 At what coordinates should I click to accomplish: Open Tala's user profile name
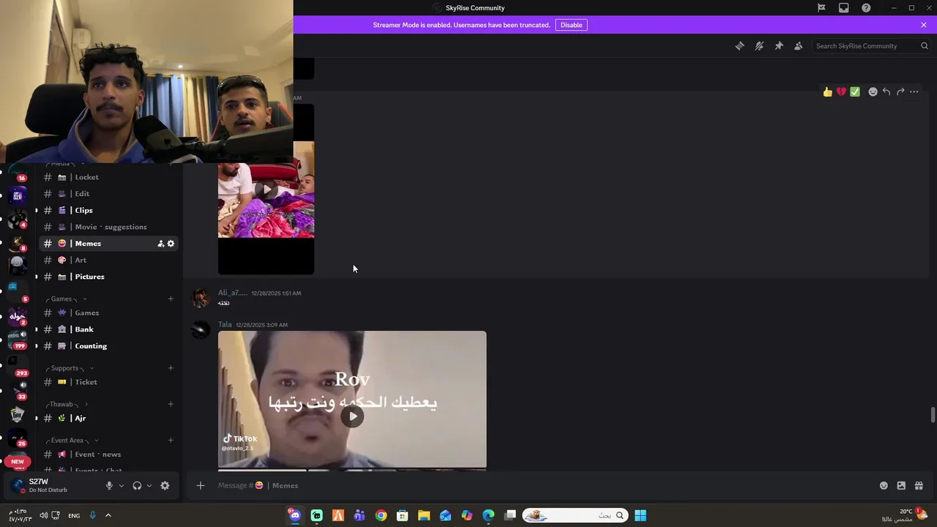click(x=225, y=324)
